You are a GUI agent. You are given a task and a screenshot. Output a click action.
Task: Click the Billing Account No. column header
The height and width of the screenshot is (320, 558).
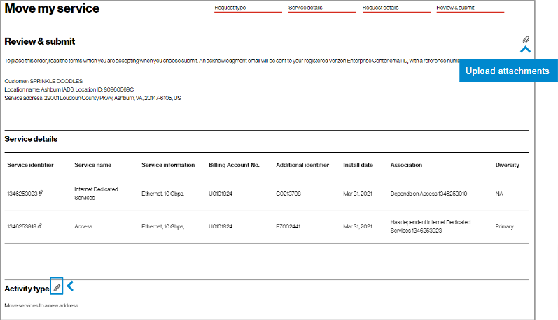pyautogui.click(x=234, y=165)
